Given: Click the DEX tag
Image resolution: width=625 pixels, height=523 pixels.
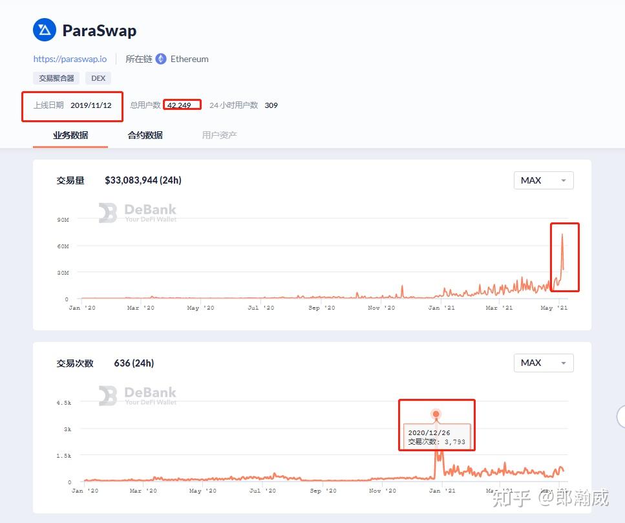Looking at the screenshot, I should [x=98, y=78].
